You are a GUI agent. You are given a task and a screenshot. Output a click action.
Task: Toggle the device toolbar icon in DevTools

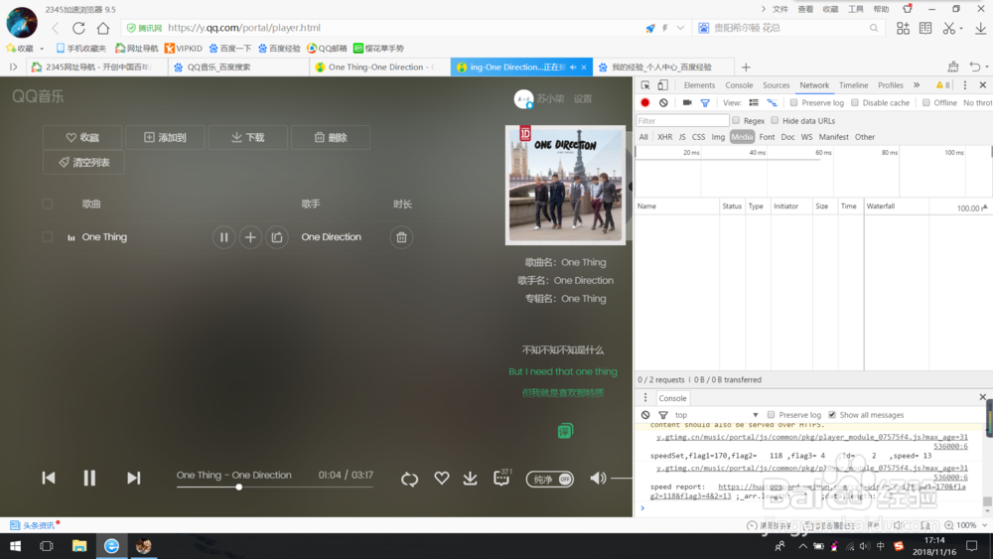point(662,85)
